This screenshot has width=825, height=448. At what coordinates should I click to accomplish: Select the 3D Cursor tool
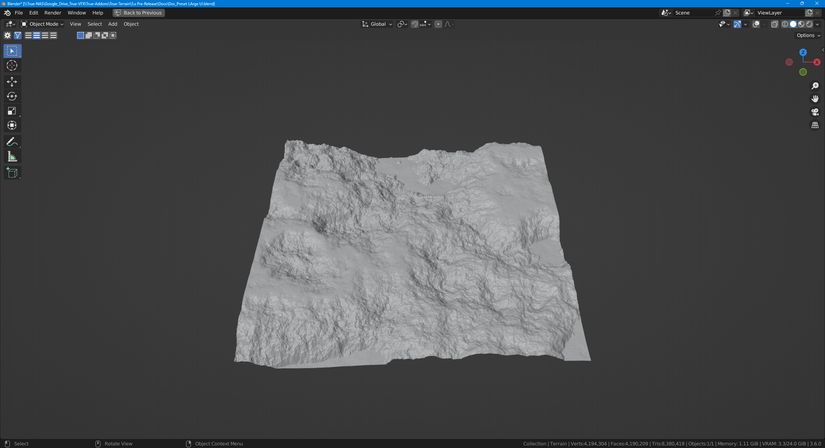click(x=12, y=65)
